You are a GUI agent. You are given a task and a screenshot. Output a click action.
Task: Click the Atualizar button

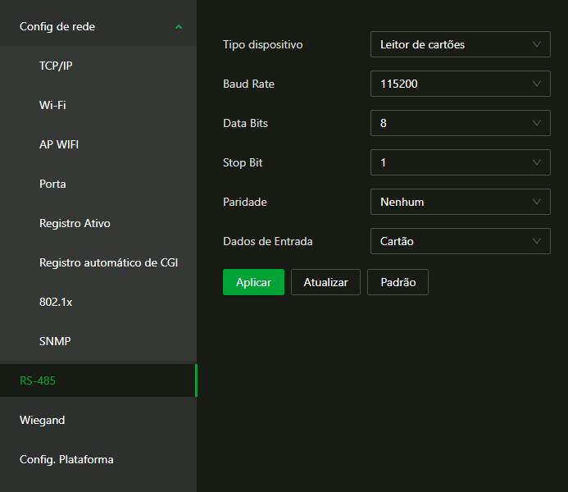click(x=325, y=282)
